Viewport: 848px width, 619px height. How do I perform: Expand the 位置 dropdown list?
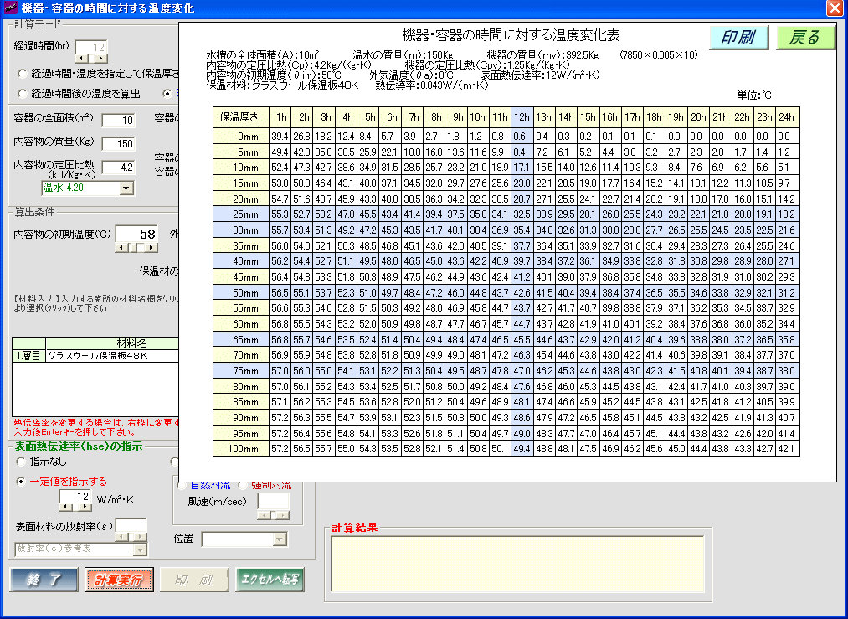[x=280, y=539]
